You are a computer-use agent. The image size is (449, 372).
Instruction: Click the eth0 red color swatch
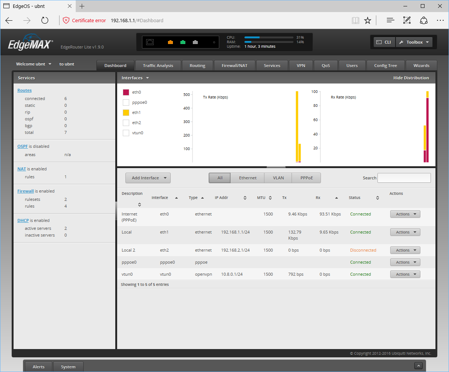(126, 93)
